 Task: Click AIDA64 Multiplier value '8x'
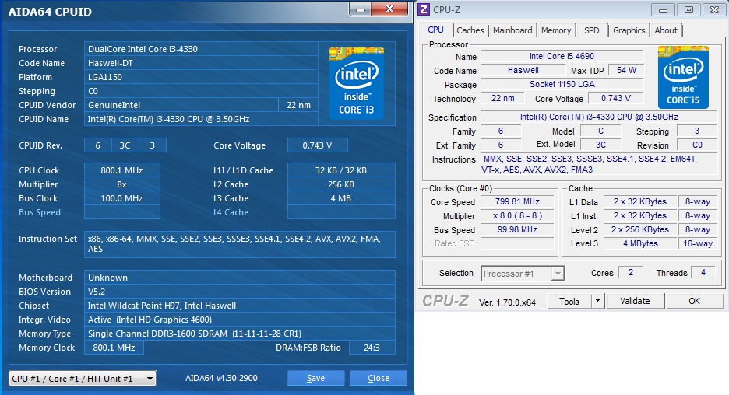pos(121,184)
